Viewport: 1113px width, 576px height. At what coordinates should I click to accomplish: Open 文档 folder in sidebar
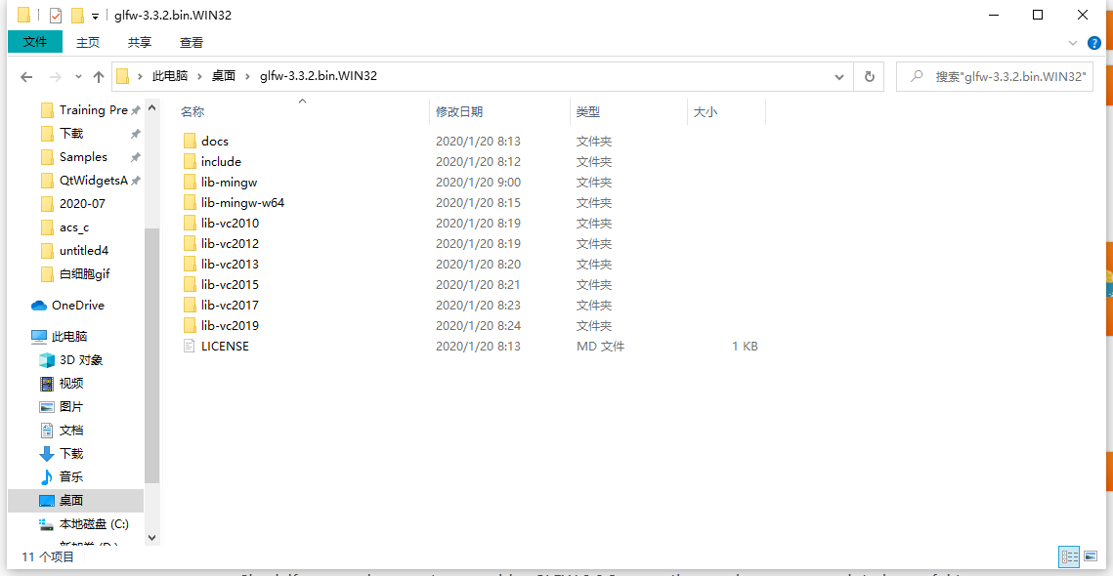click(61, 431)
